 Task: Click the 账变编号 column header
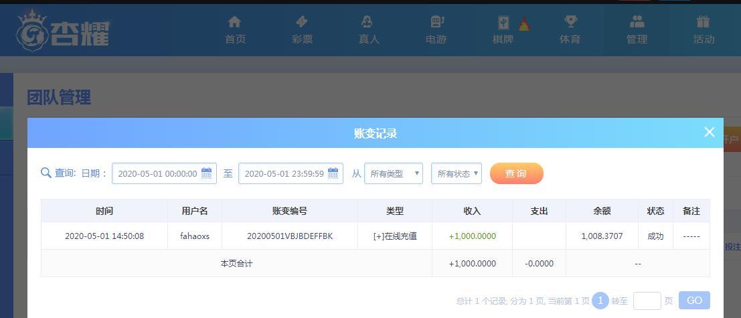(290, 211)
